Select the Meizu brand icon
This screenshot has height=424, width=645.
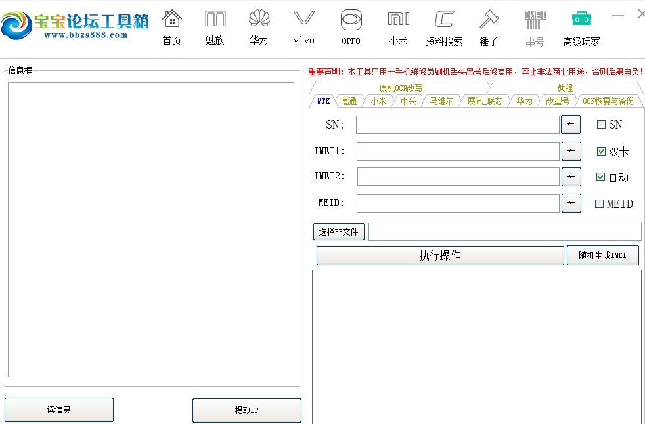click(x=214, y=26)
